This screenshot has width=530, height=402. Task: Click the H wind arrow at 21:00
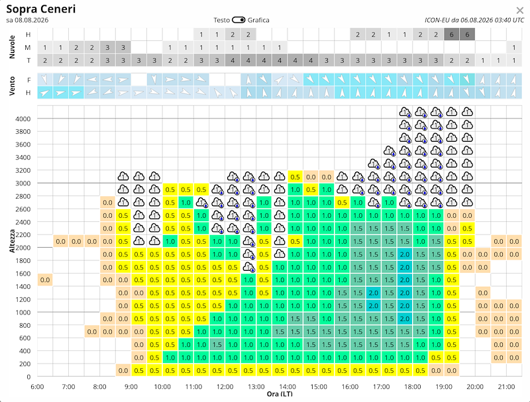click(x=514, y=93)
